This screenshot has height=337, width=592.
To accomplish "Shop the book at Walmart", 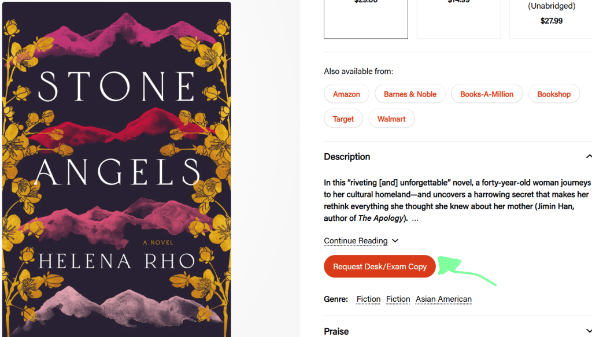I will pyautogui.click(x=391, y=119).
